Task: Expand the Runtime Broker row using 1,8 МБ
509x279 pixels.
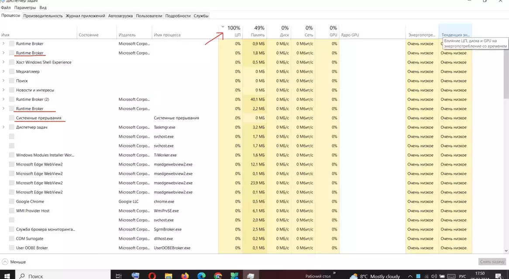Action: [x=3, y=53]
